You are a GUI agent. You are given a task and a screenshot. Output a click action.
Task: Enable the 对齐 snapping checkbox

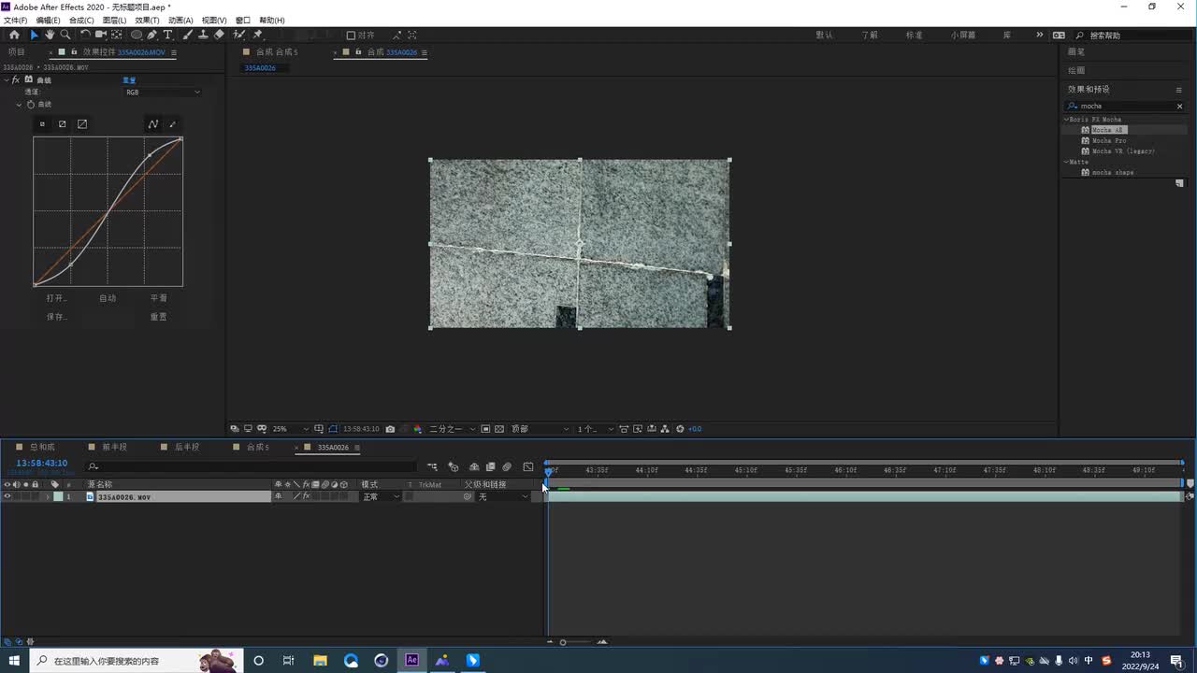coord(351,36)
